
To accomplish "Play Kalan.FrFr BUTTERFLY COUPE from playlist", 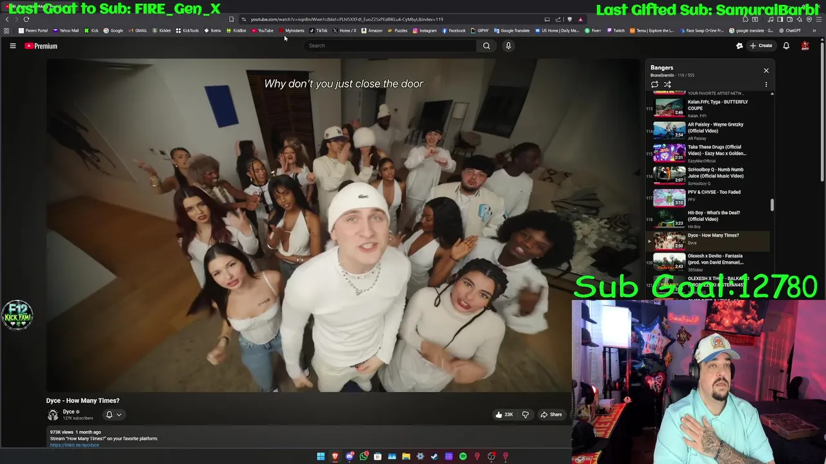I will (x=709, y=107).
